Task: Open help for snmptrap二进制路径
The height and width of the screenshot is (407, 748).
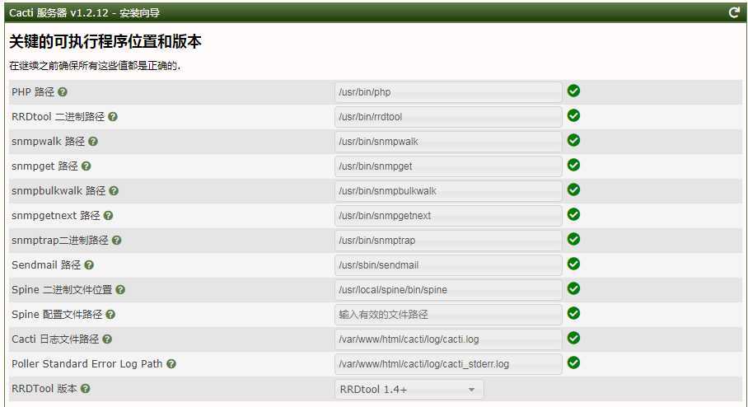Action: (x=116, y=241)
